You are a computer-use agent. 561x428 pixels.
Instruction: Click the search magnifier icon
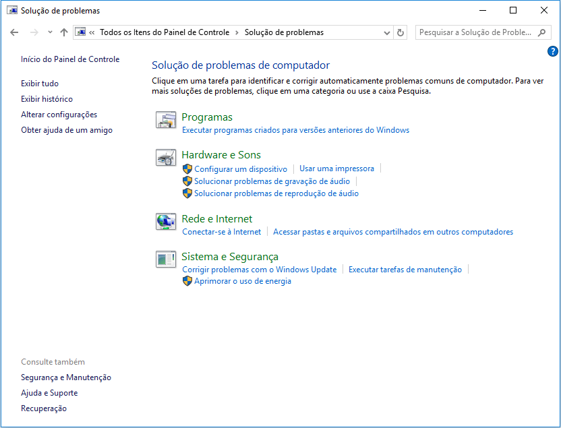coord(542,32)
